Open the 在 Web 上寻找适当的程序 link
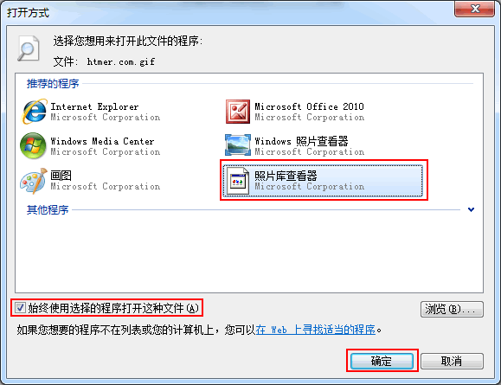 pos(315,329)
